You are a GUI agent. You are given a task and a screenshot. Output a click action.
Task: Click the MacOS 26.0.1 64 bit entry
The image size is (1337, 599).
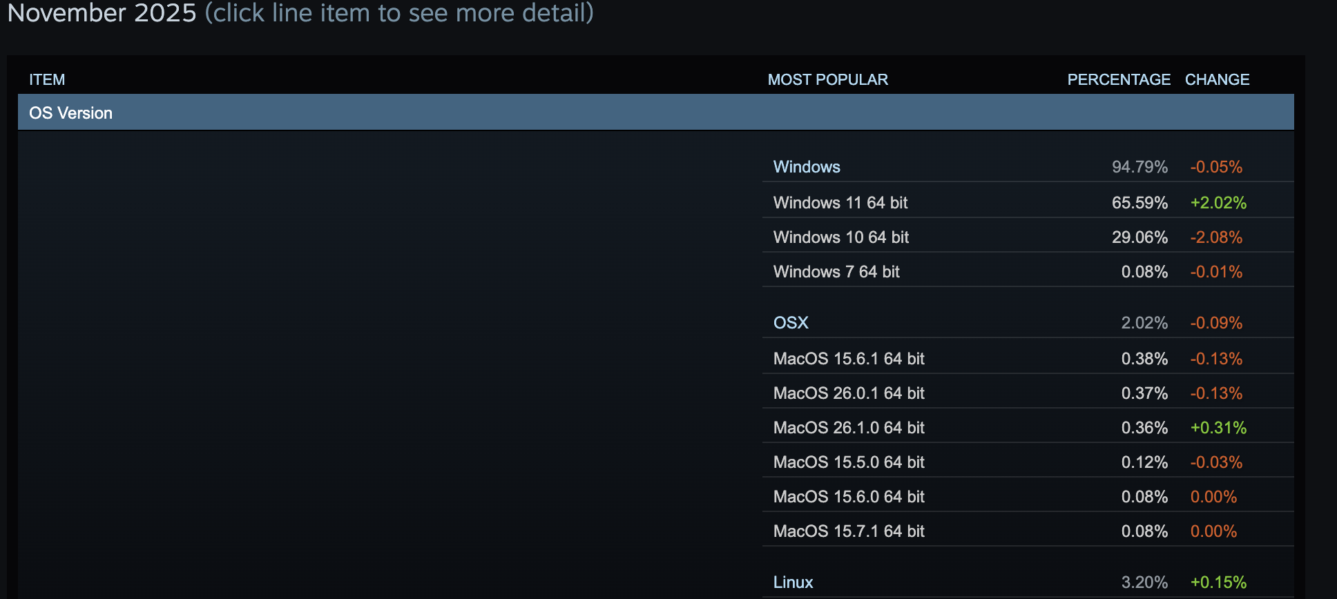click(x=848, y=393)
